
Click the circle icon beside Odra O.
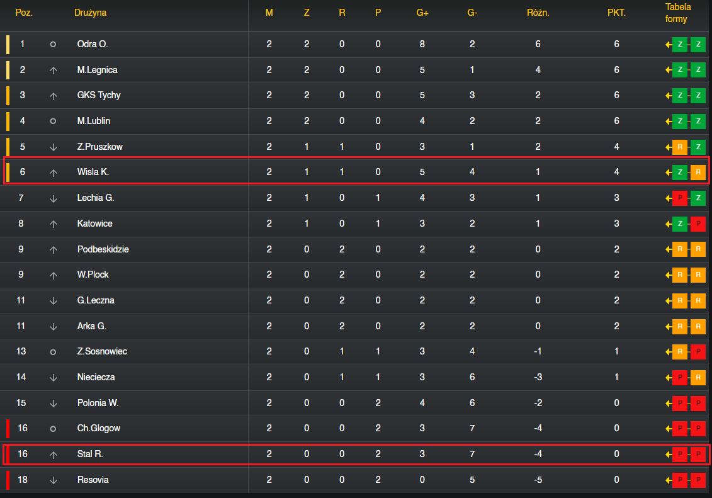(x=53, y=45)
